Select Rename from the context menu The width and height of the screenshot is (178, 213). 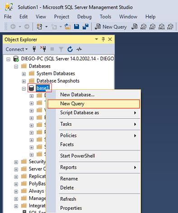(x=94, y=179)
